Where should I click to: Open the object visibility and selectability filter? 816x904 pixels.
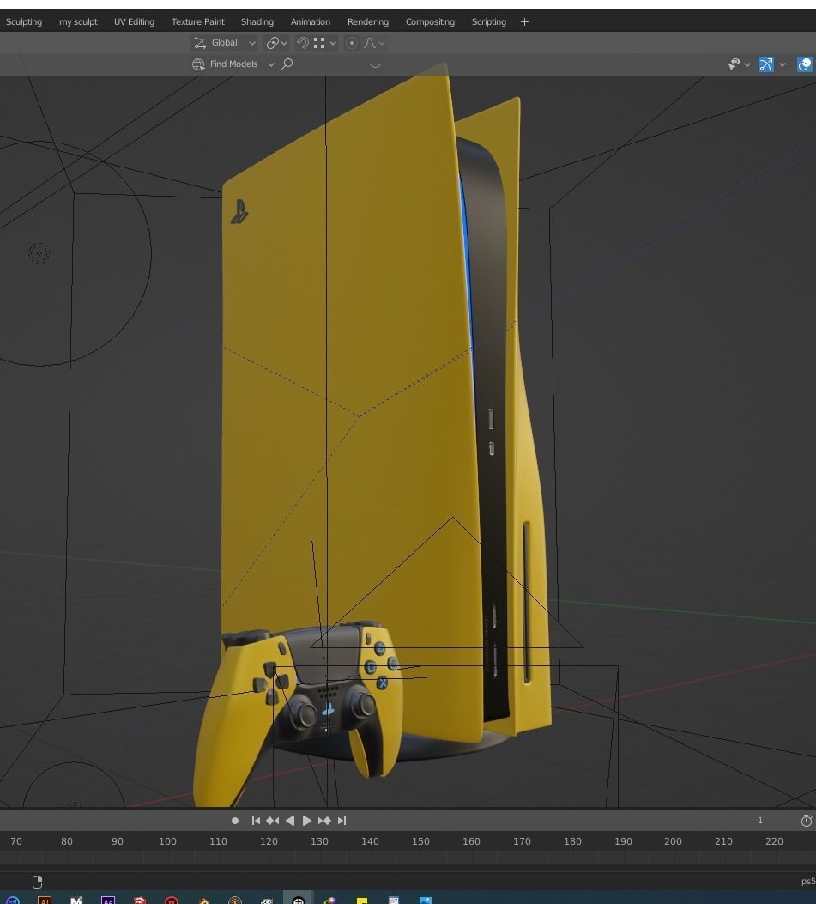pos(734,64)
